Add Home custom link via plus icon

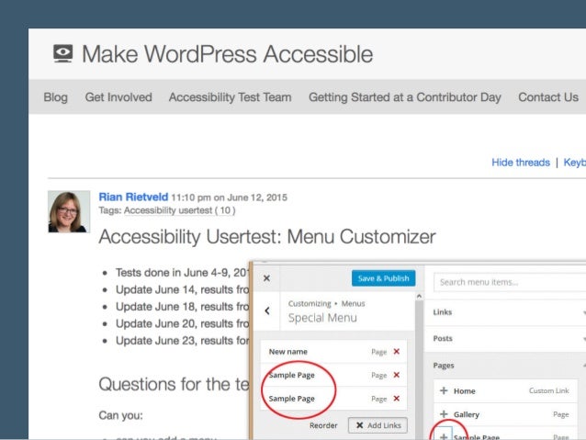click(444, 390)
